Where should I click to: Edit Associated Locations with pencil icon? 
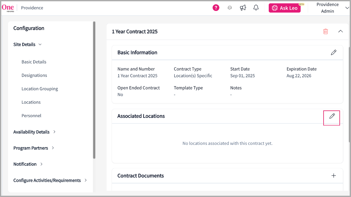[x=332, y=116]
